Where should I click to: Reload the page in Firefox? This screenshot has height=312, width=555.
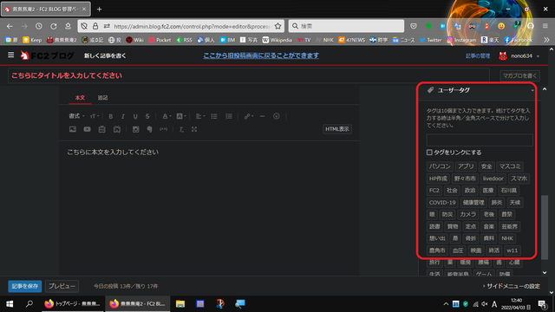coord(54,26)
